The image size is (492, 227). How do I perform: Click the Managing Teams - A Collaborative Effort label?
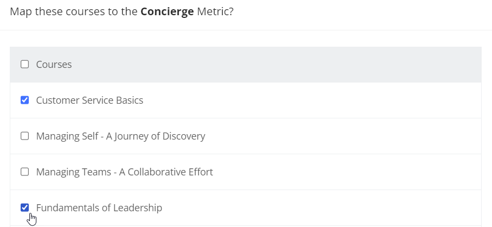point(124,172)
